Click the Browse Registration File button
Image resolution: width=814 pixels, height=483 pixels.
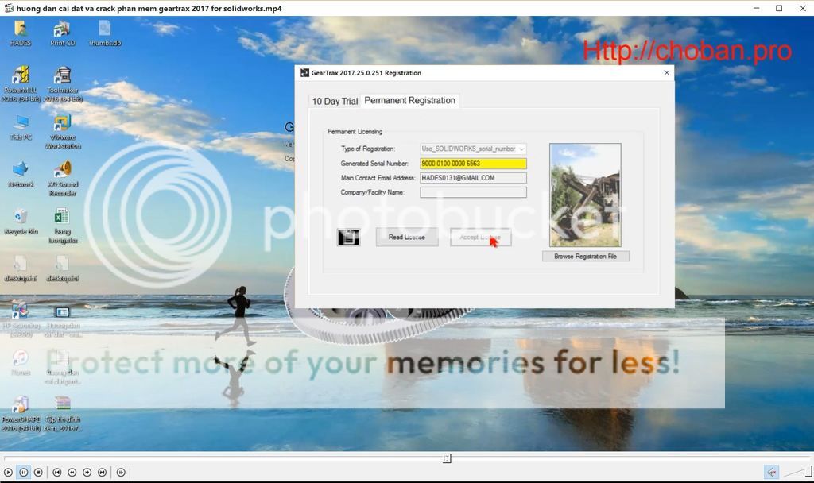click(x=585, y=257)
